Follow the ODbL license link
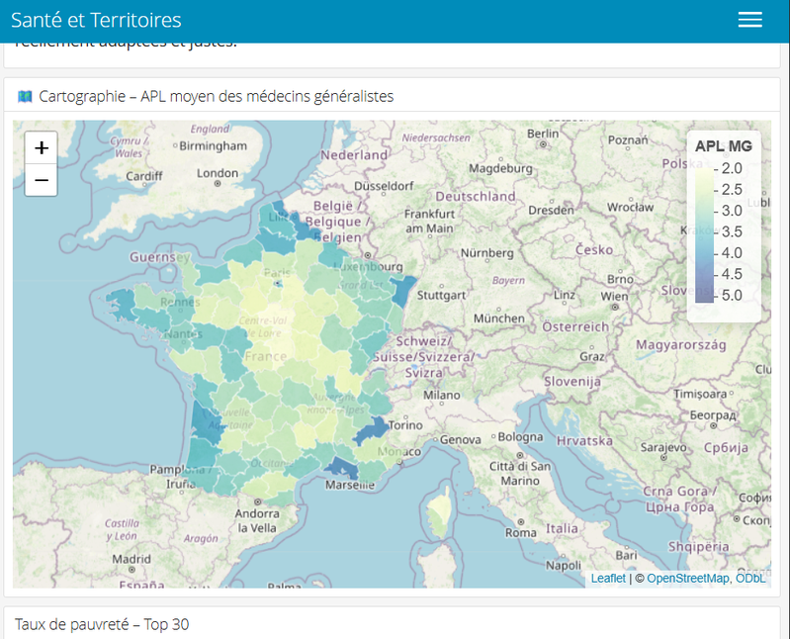 [749, 579]
